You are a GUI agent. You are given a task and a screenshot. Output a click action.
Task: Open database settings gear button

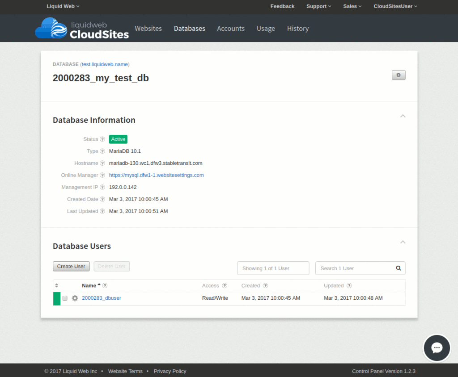point(399,75)
